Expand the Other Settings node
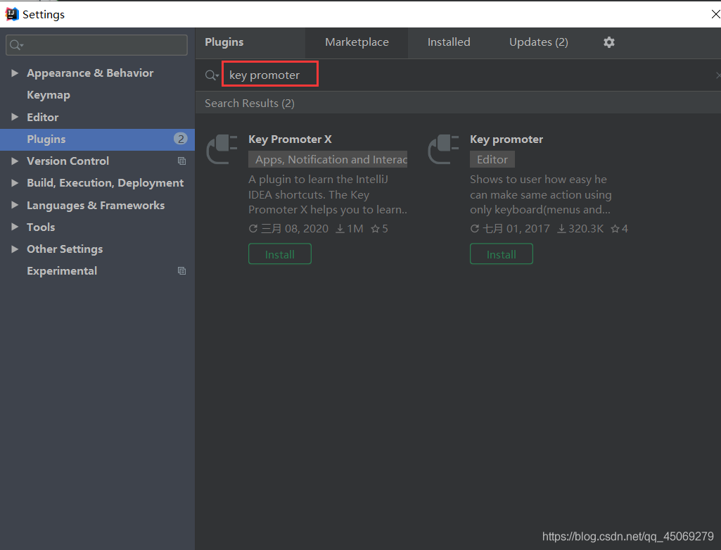The image size is (721, 550). coord(15,249)
